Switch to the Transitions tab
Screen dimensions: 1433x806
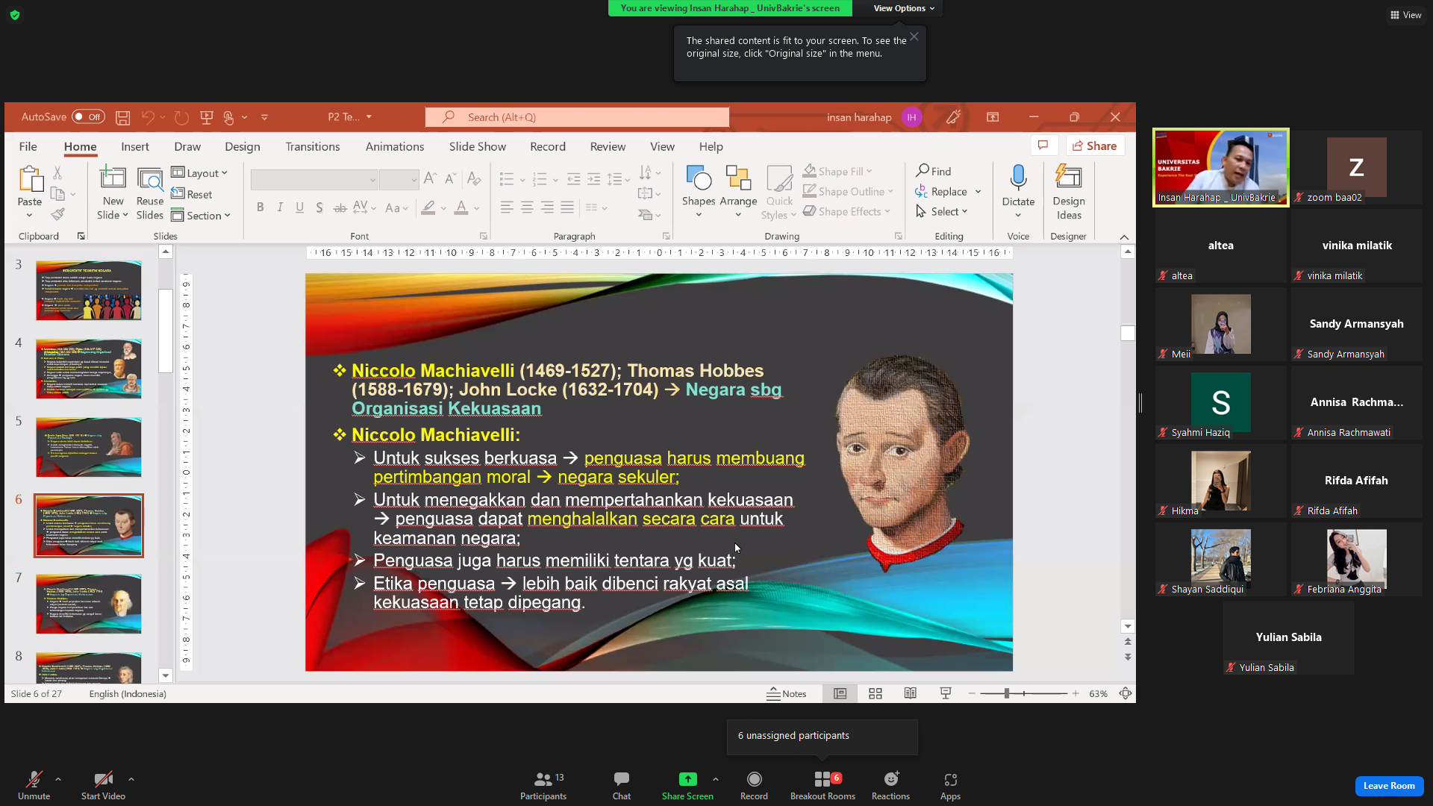(313, 147)
